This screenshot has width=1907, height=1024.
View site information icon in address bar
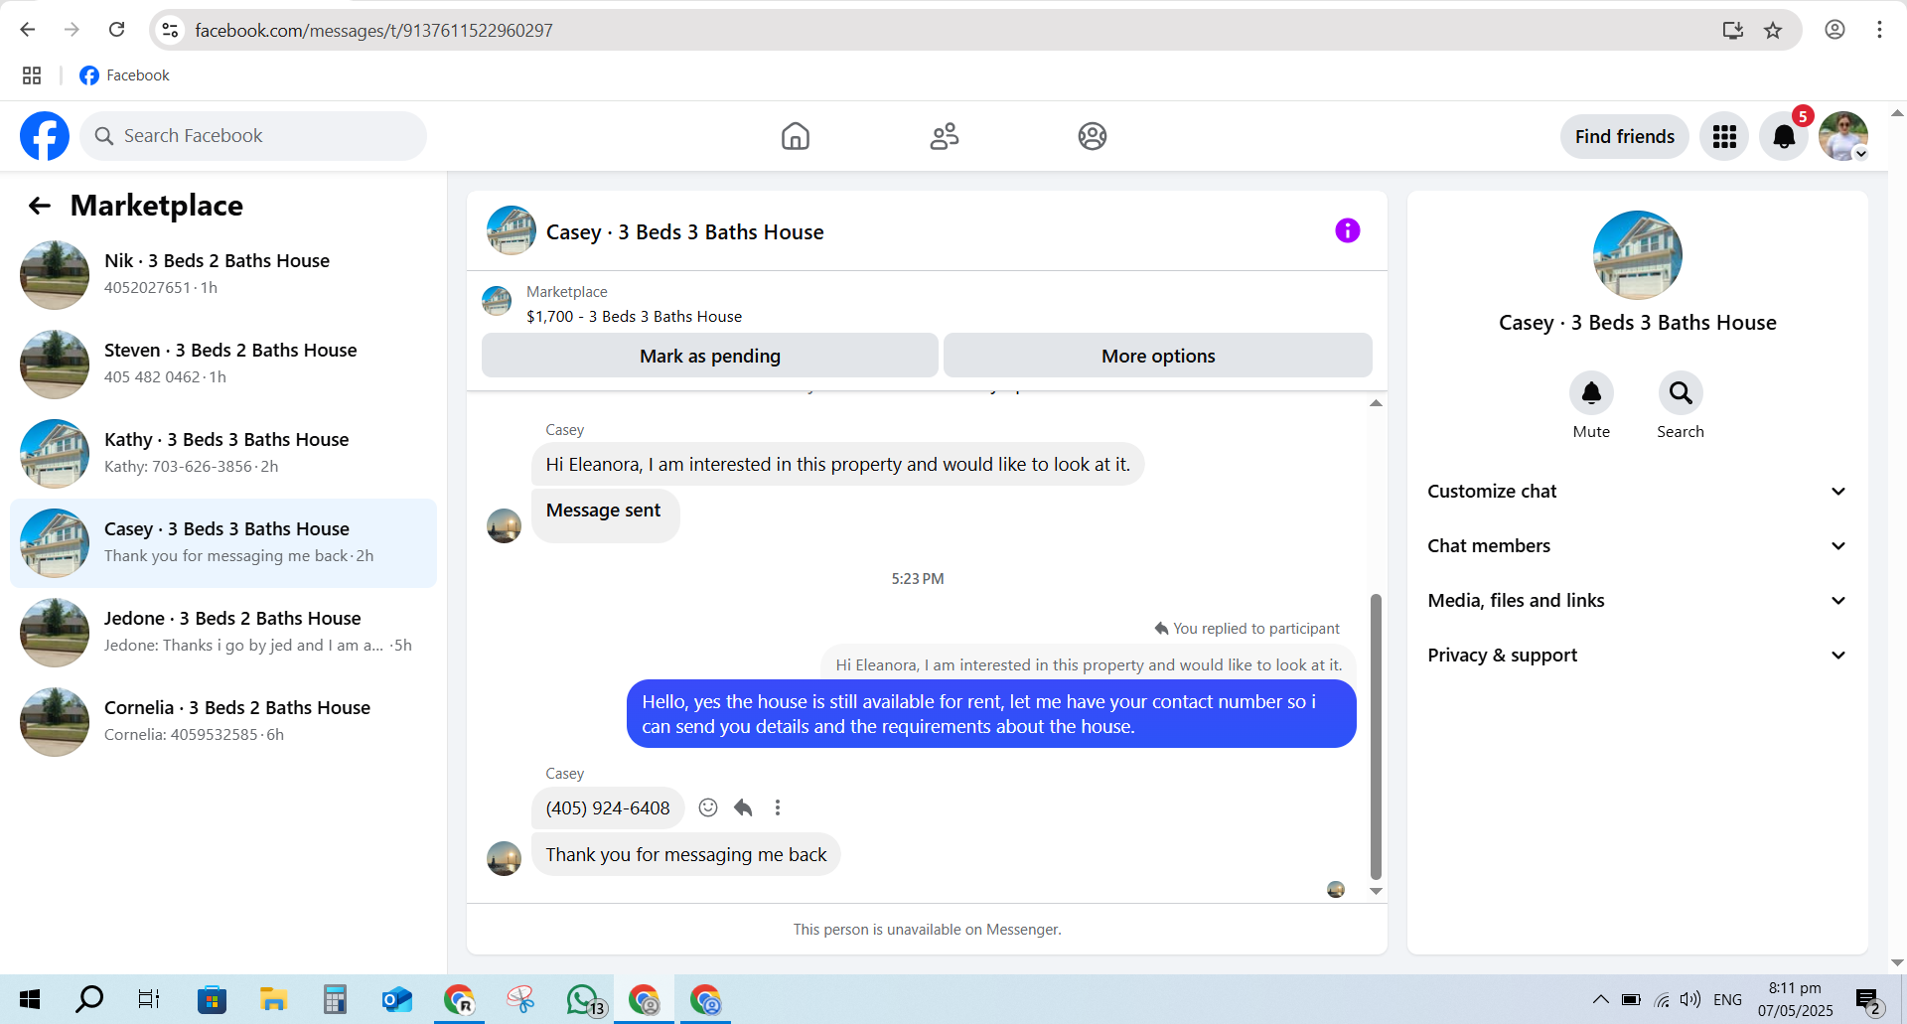(x=171, y=30)
